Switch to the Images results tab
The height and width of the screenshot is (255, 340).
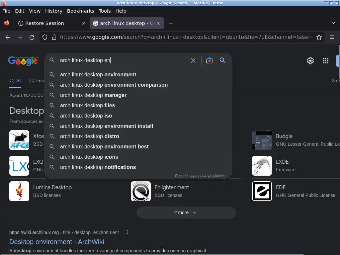[37, 81]
